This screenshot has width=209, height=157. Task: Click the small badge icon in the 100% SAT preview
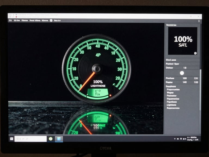click(x=195, y=53)
